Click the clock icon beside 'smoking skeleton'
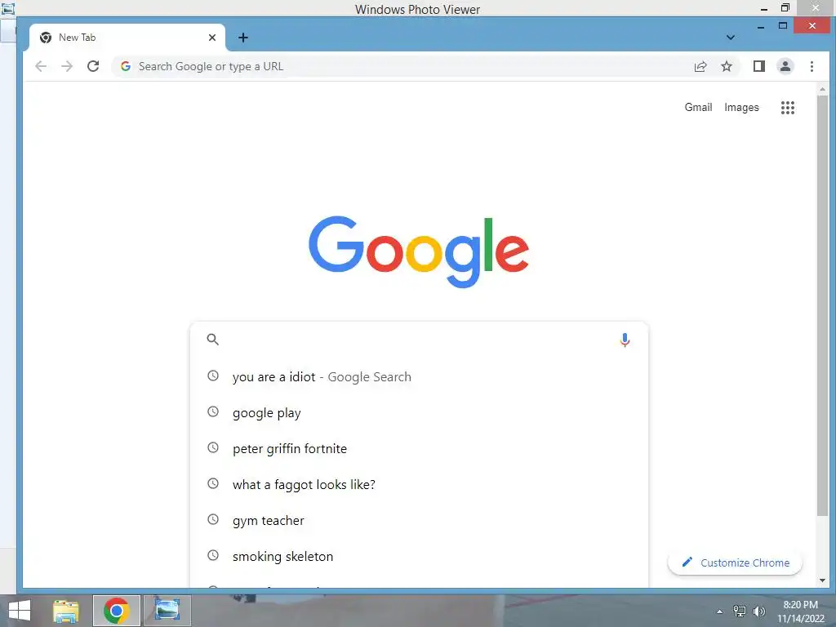 tap(213, 555)
